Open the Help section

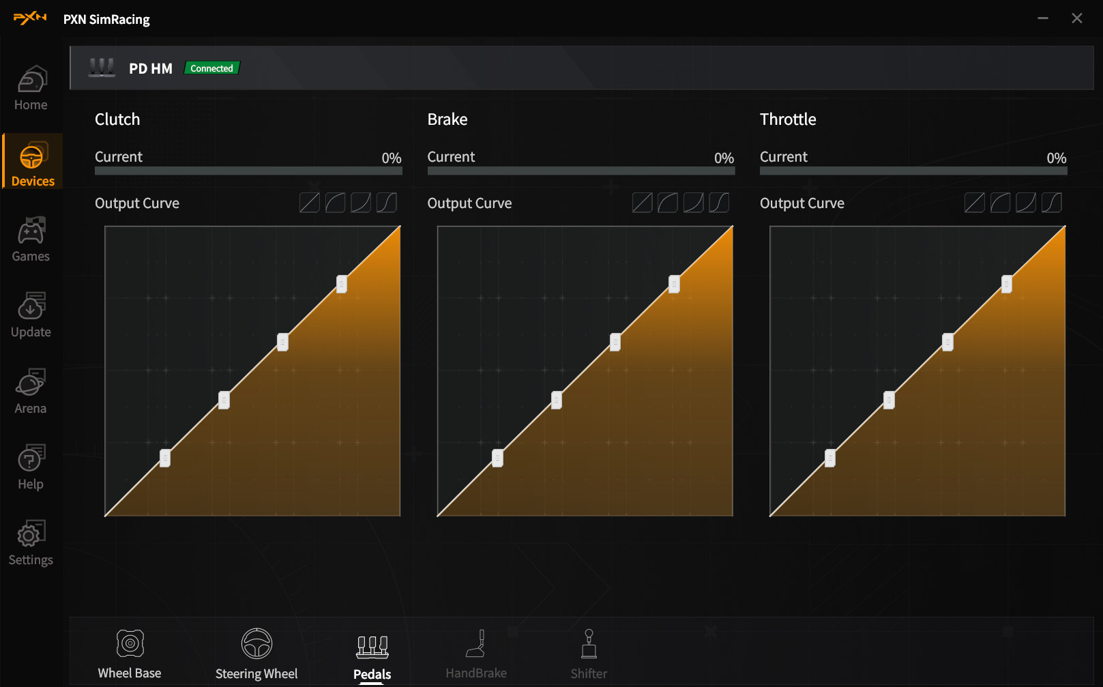pos(31,468)
